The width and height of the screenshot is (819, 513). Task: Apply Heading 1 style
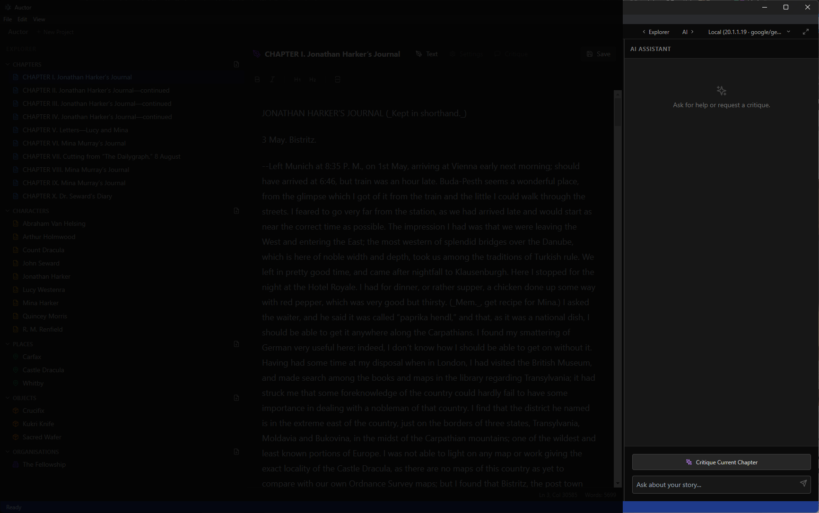(297, 79)
